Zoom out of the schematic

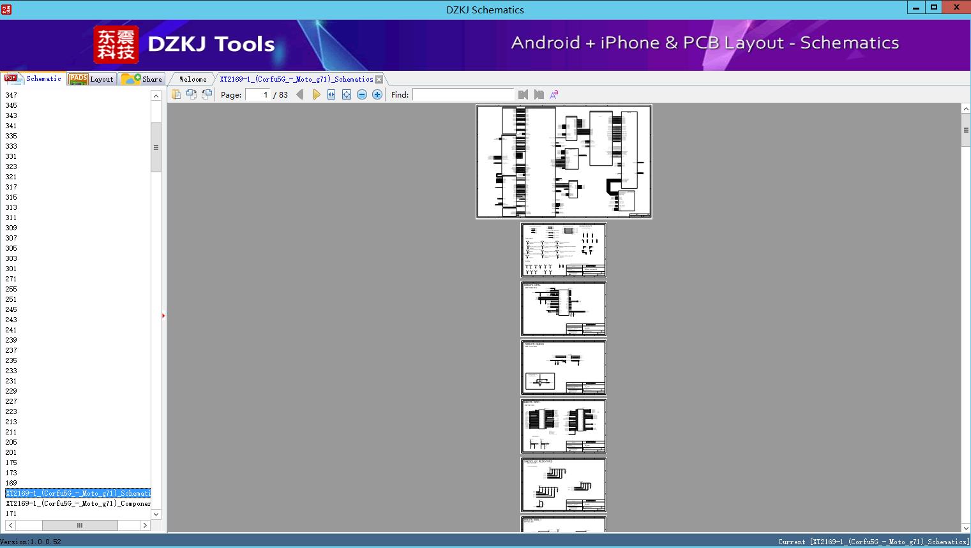click(362, 94)
